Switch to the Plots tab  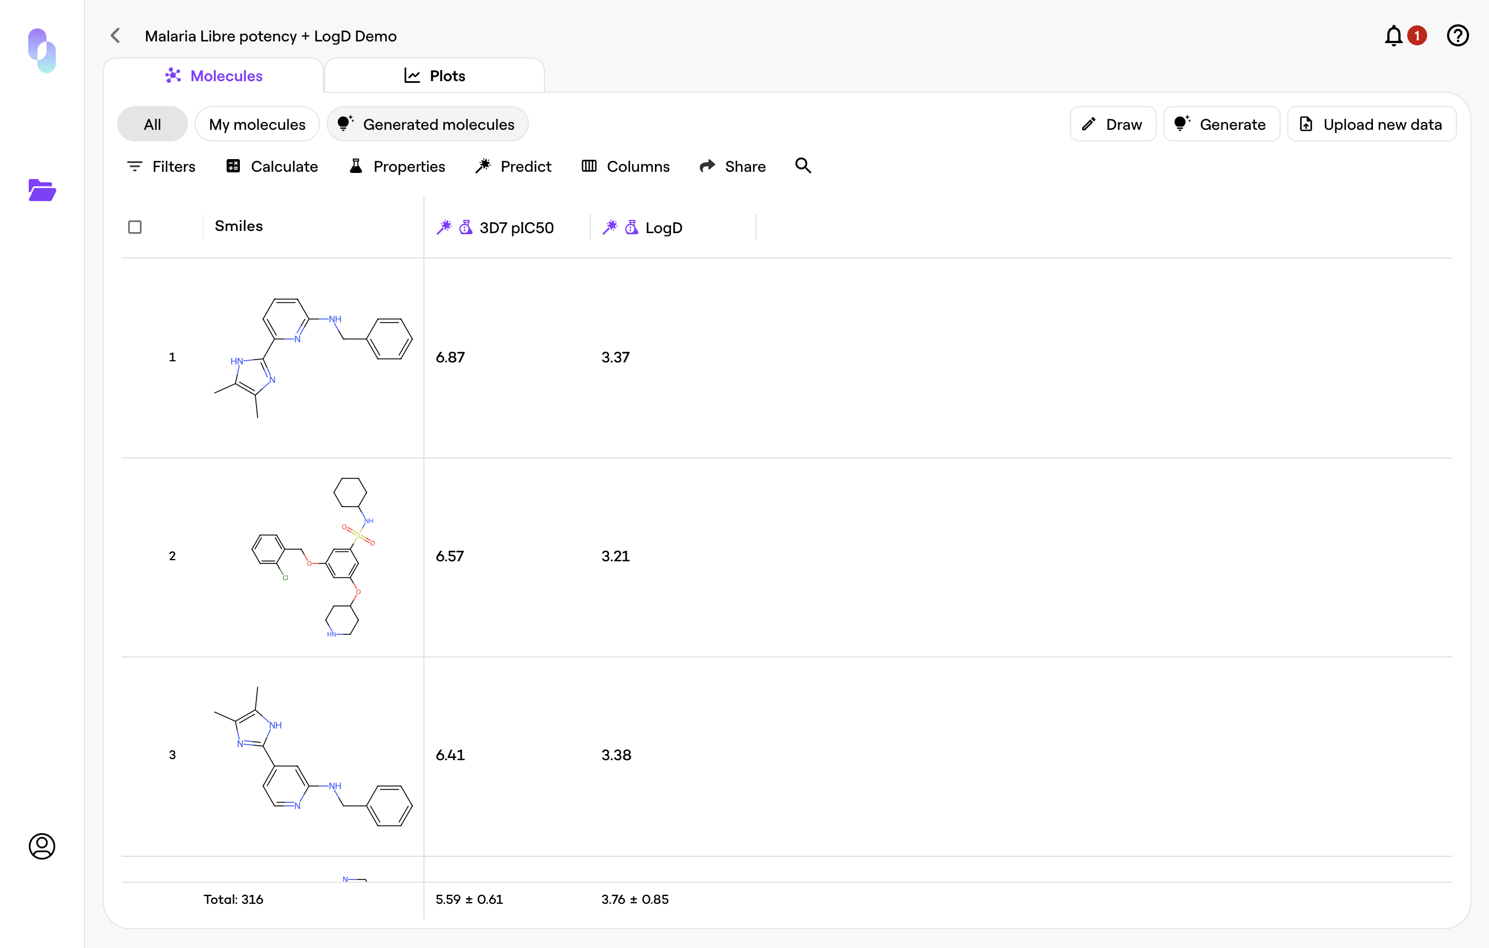434,76
